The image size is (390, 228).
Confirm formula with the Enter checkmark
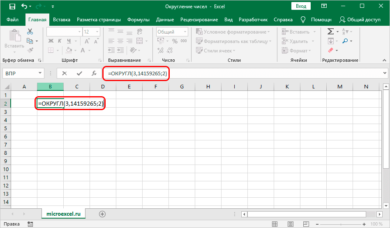[x=79, y=73]
